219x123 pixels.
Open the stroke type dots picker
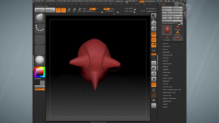pyautogui.click(x=40, y=29)
